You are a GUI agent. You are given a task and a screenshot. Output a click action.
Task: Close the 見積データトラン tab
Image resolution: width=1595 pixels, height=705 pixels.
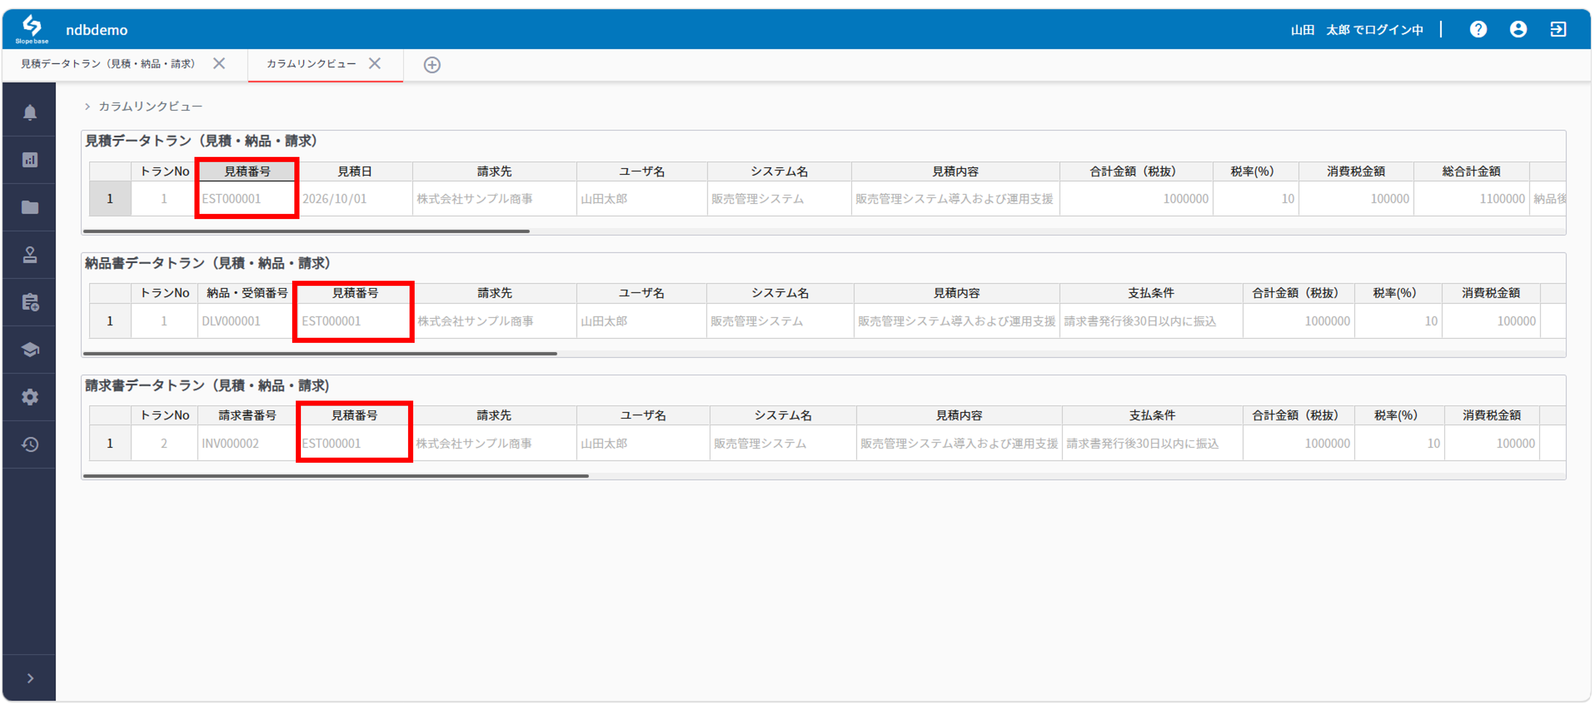coord(218,63)
